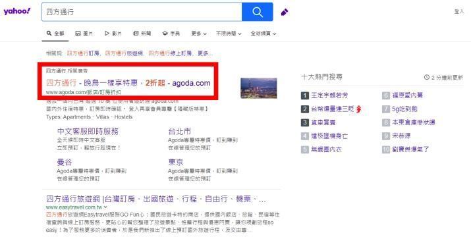Image resolution: width=471 pixels, height=237 pixels.
Task: Open the 曼谷 sitelink
Action: (x=65, y=162)
